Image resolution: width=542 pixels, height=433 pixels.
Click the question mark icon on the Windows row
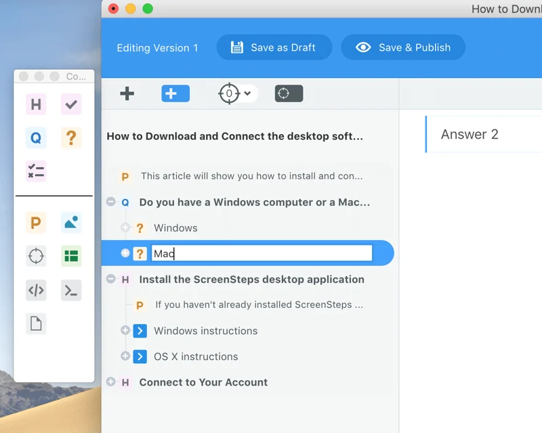tap(140, 228)
